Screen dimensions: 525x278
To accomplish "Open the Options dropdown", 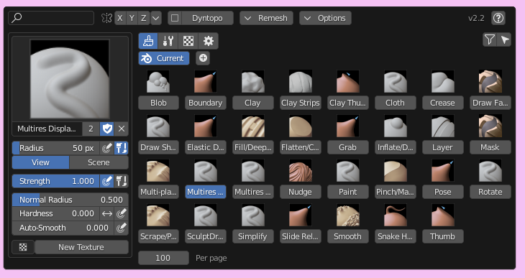I will (x=325, y=18).
